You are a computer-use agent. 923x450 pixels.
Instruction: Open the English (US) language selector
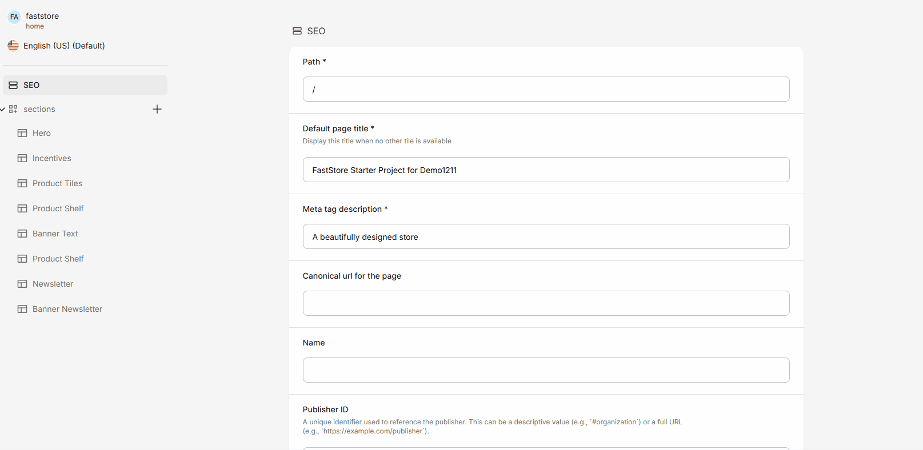pyautogui.click(x=57, y=46)
